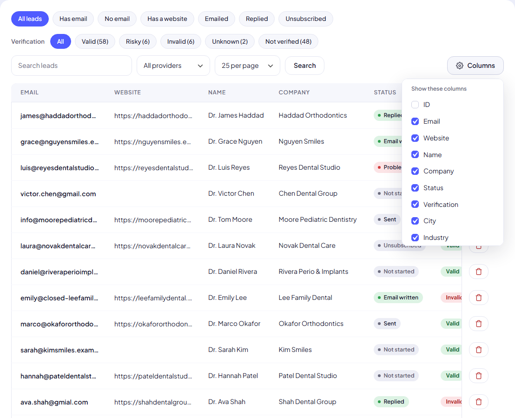Open the nguyensmiles website link

tap(153, 142)
